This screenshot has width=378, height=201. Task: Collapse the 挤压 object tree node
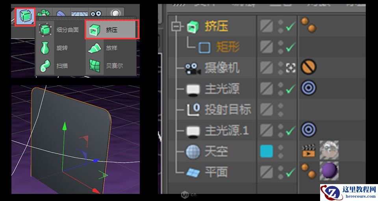(176, 26)
